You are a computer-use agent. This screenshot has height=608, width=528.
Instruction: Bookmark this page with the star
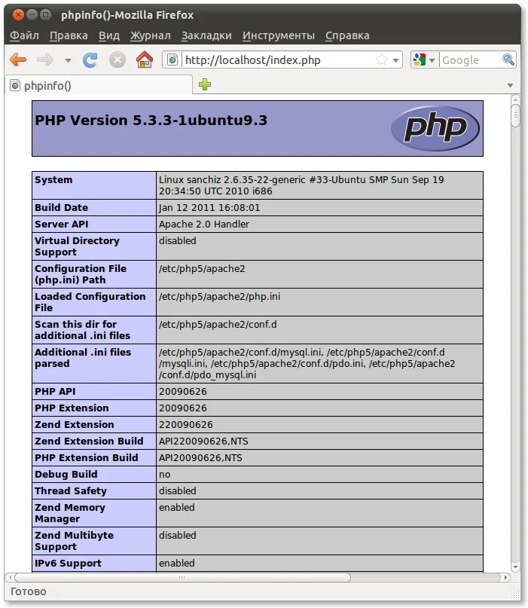(x=382, y=60)
